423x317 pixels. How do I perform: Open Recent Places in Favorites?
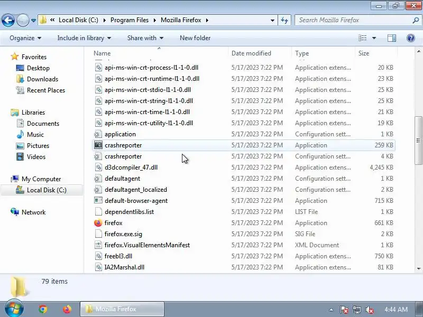[46, 90]
